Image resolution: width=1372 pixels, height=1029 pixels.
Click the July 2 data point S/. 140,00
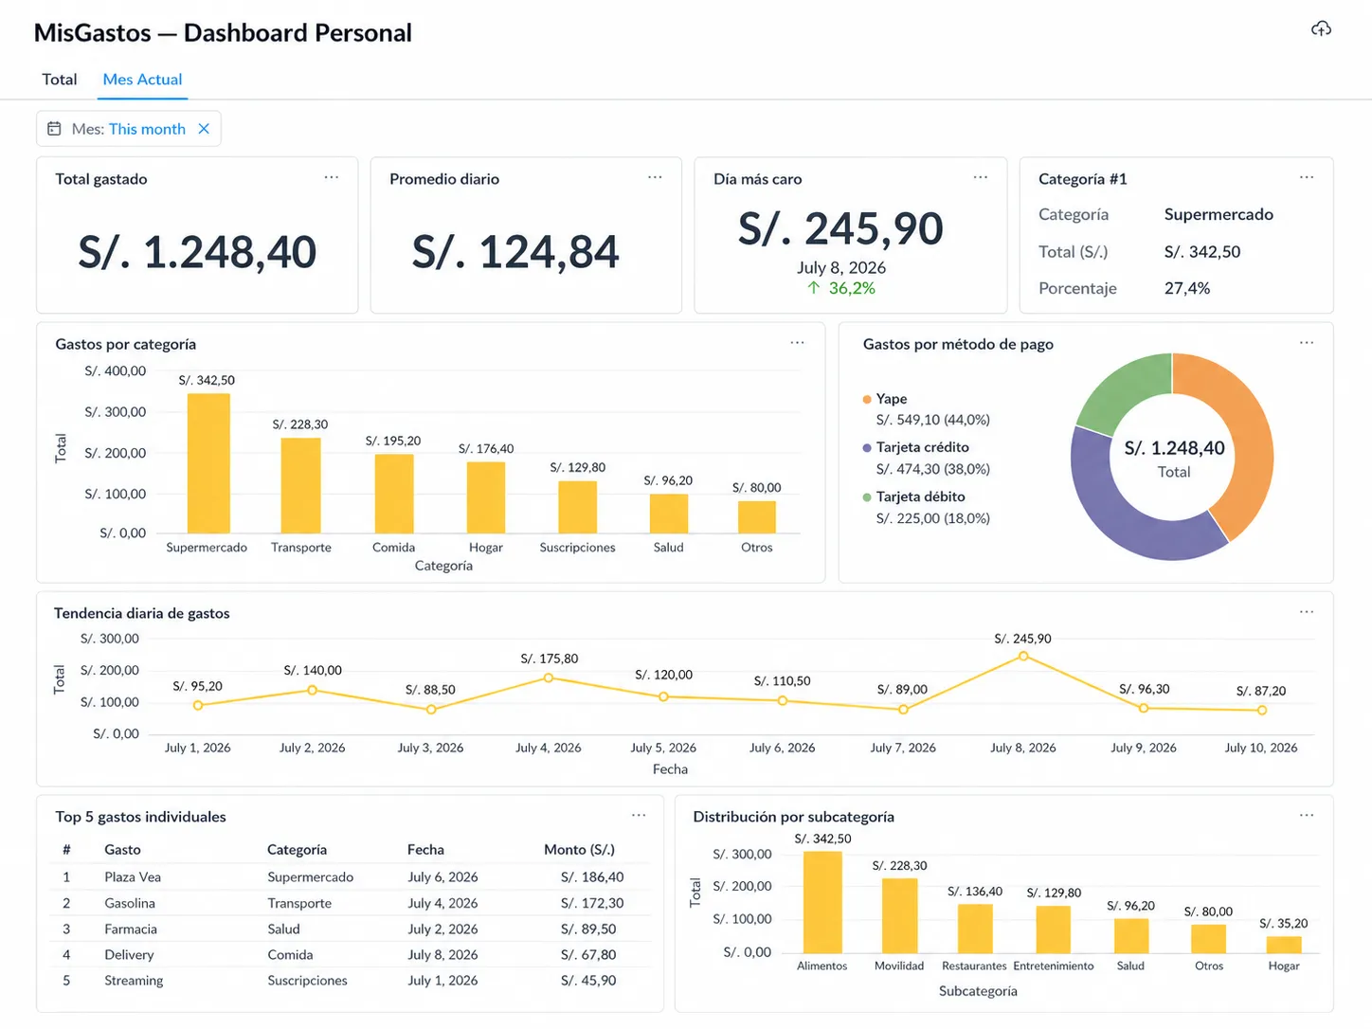(313, 690)
